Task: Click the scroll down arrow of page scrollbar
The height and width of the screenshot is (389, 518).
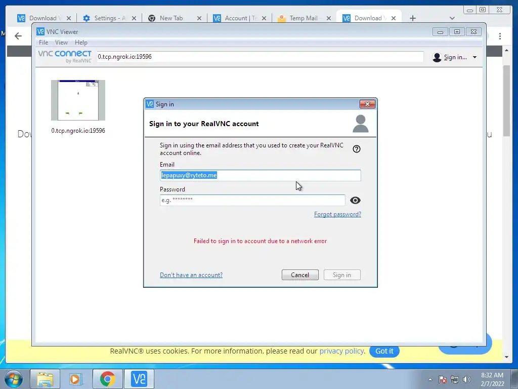Action: tap(506, 357)
